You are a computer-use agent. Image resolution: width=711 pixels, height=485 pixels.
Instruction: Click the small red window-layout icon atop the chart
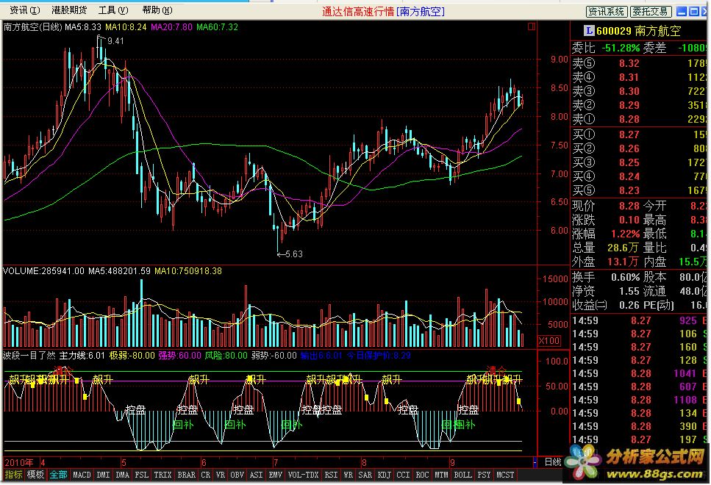(532, 26)
